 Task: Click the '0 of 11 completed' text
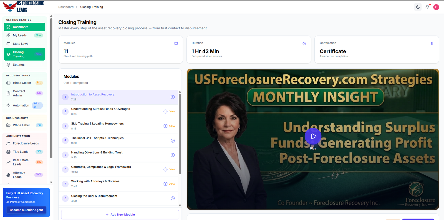point(76,83)
